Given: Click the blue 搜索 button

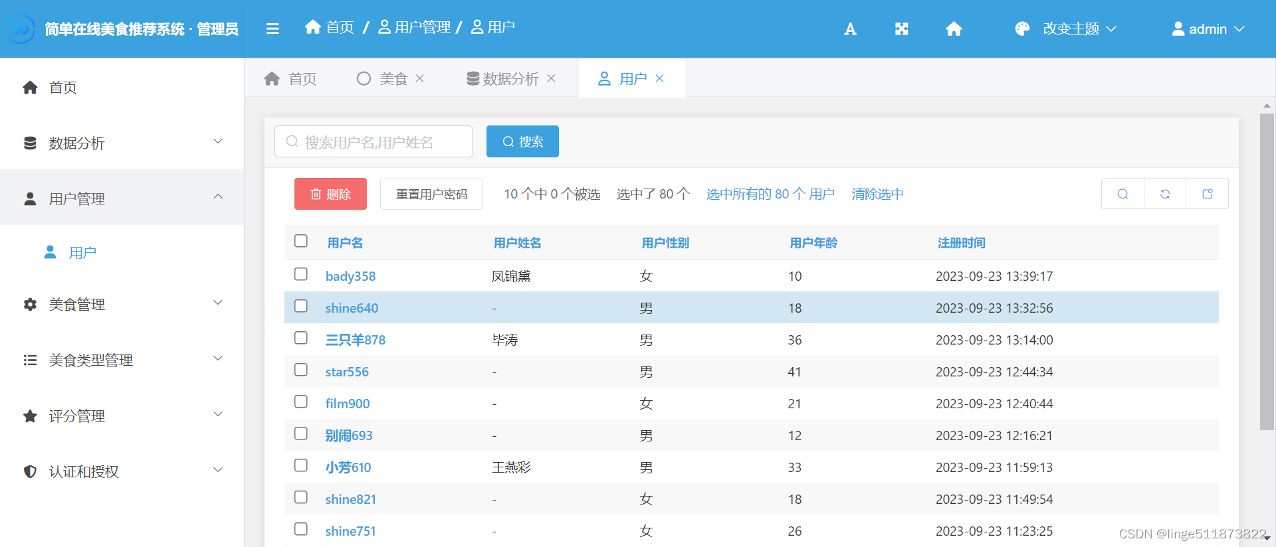Looking at the screenshot, I should pos(522,141).
